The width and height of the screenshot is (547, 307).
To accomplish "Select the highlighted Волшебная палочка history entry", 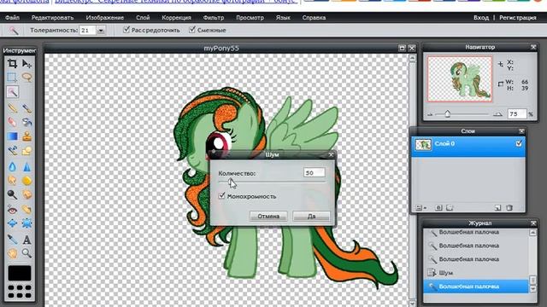I will pyautogui.click(x=476, y=287).
